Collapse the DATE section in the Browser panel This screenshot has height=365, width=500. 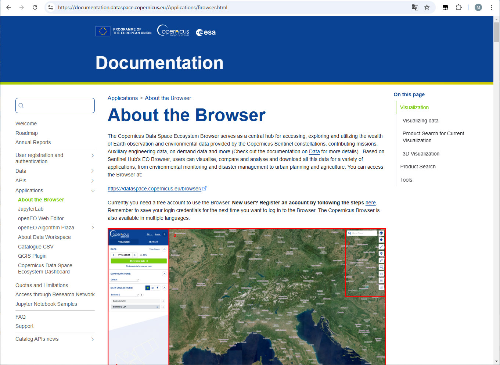tap(164, 249)
